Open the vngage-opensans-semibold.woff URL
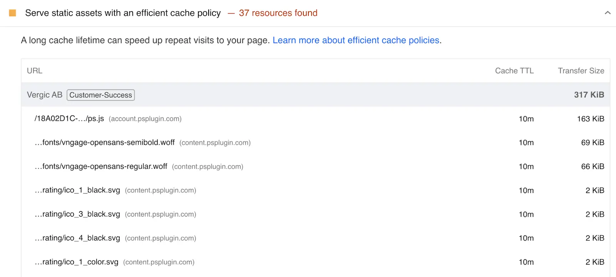Image resolution: width=616 pixels, height=277 pixels. tap(105, 143)
